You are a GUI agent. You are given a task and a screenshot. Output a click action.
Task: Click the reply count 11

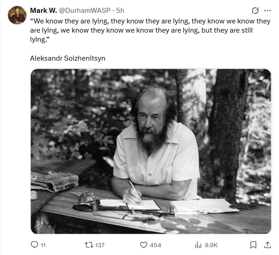[43, 245]
